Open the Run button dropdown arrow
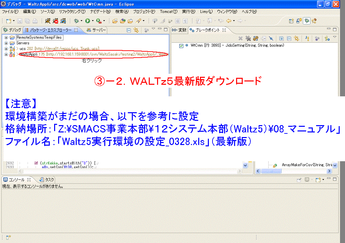This screenshot has width=345, height=243. coord(93,21)
